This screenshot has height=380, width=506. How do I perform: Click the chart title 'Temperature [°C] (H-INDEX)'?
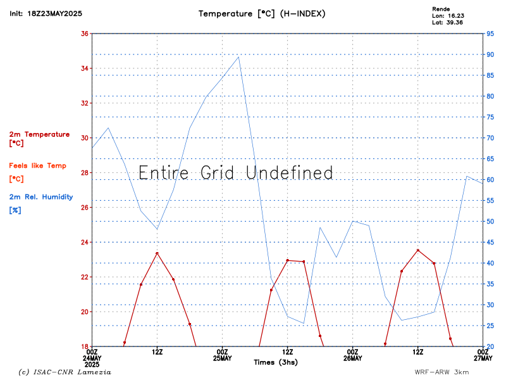[x=262, y=14]
